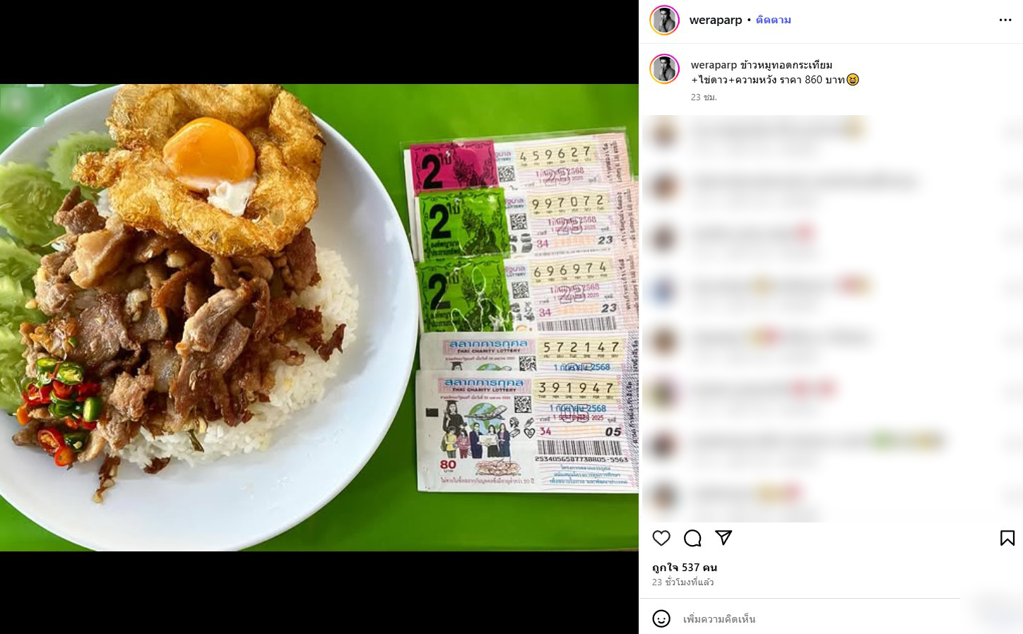1023x634 pixels.
Task: Click the fried pork rice photo
Action: coord(319,317)
